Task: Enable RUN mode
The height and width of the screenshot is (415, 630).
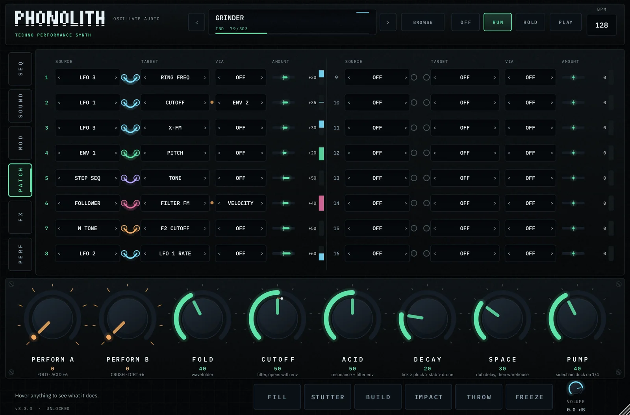Action: (498, 22)
